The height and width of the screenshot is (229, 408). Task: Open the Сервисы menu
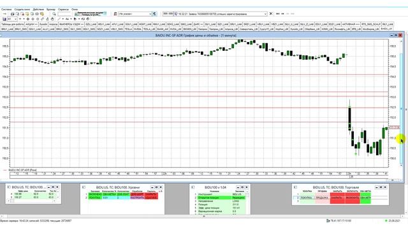tap(64, 10)
